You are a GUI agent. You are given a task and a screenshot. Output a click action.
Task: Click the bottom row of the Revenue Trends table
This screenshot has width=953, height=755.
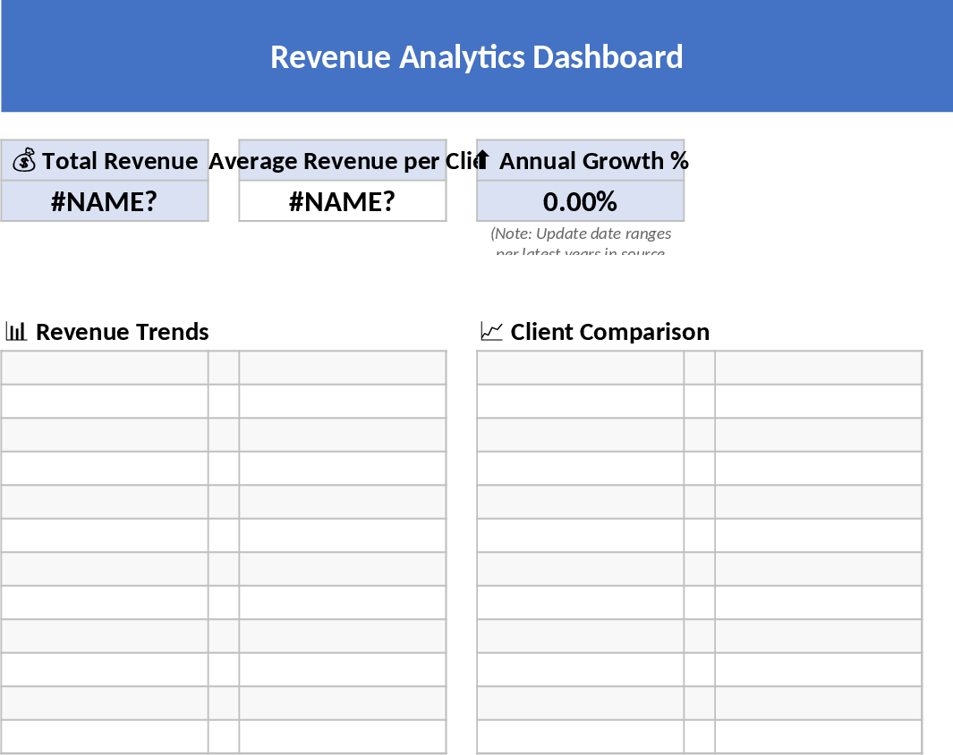(104, 736)
